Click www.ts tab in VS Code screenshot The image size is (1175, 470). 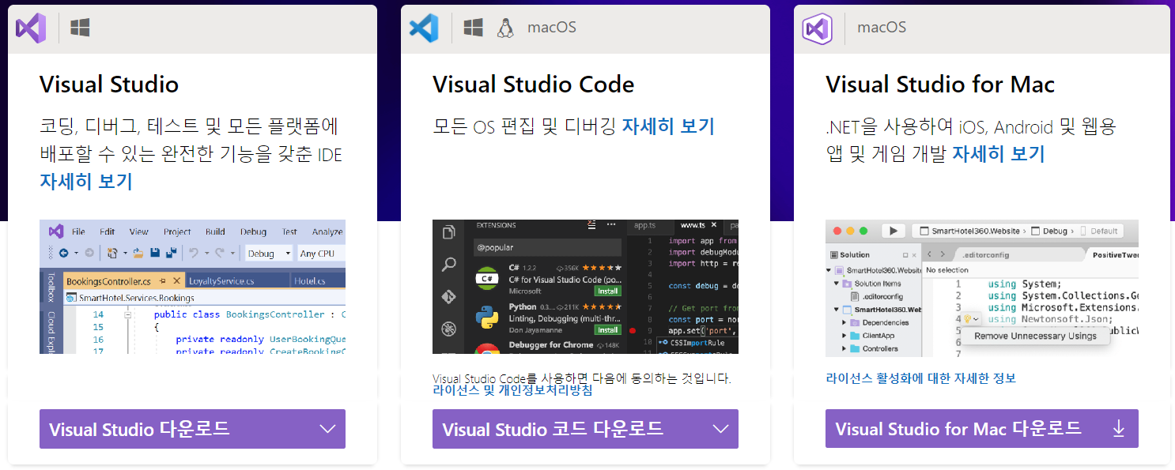698,226
